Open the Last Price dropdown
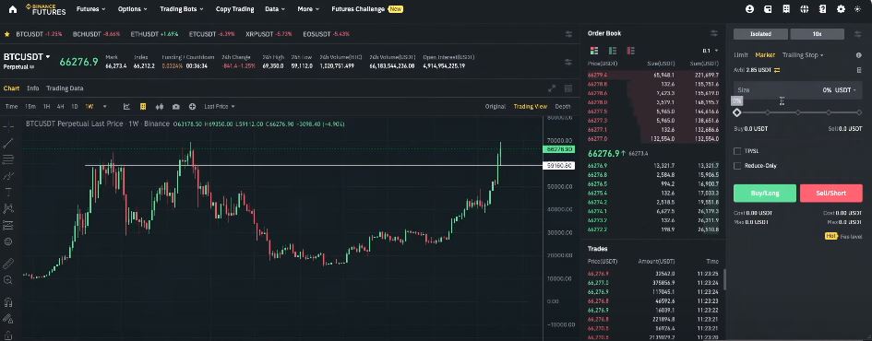872x341 pixels. coord(219,107)
